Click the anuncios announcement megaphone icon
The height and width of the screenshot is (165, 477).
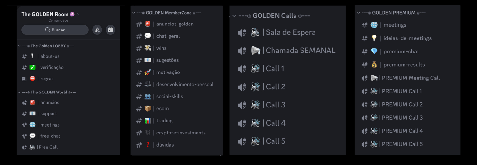pyautogui.click(x=24, y=103)
